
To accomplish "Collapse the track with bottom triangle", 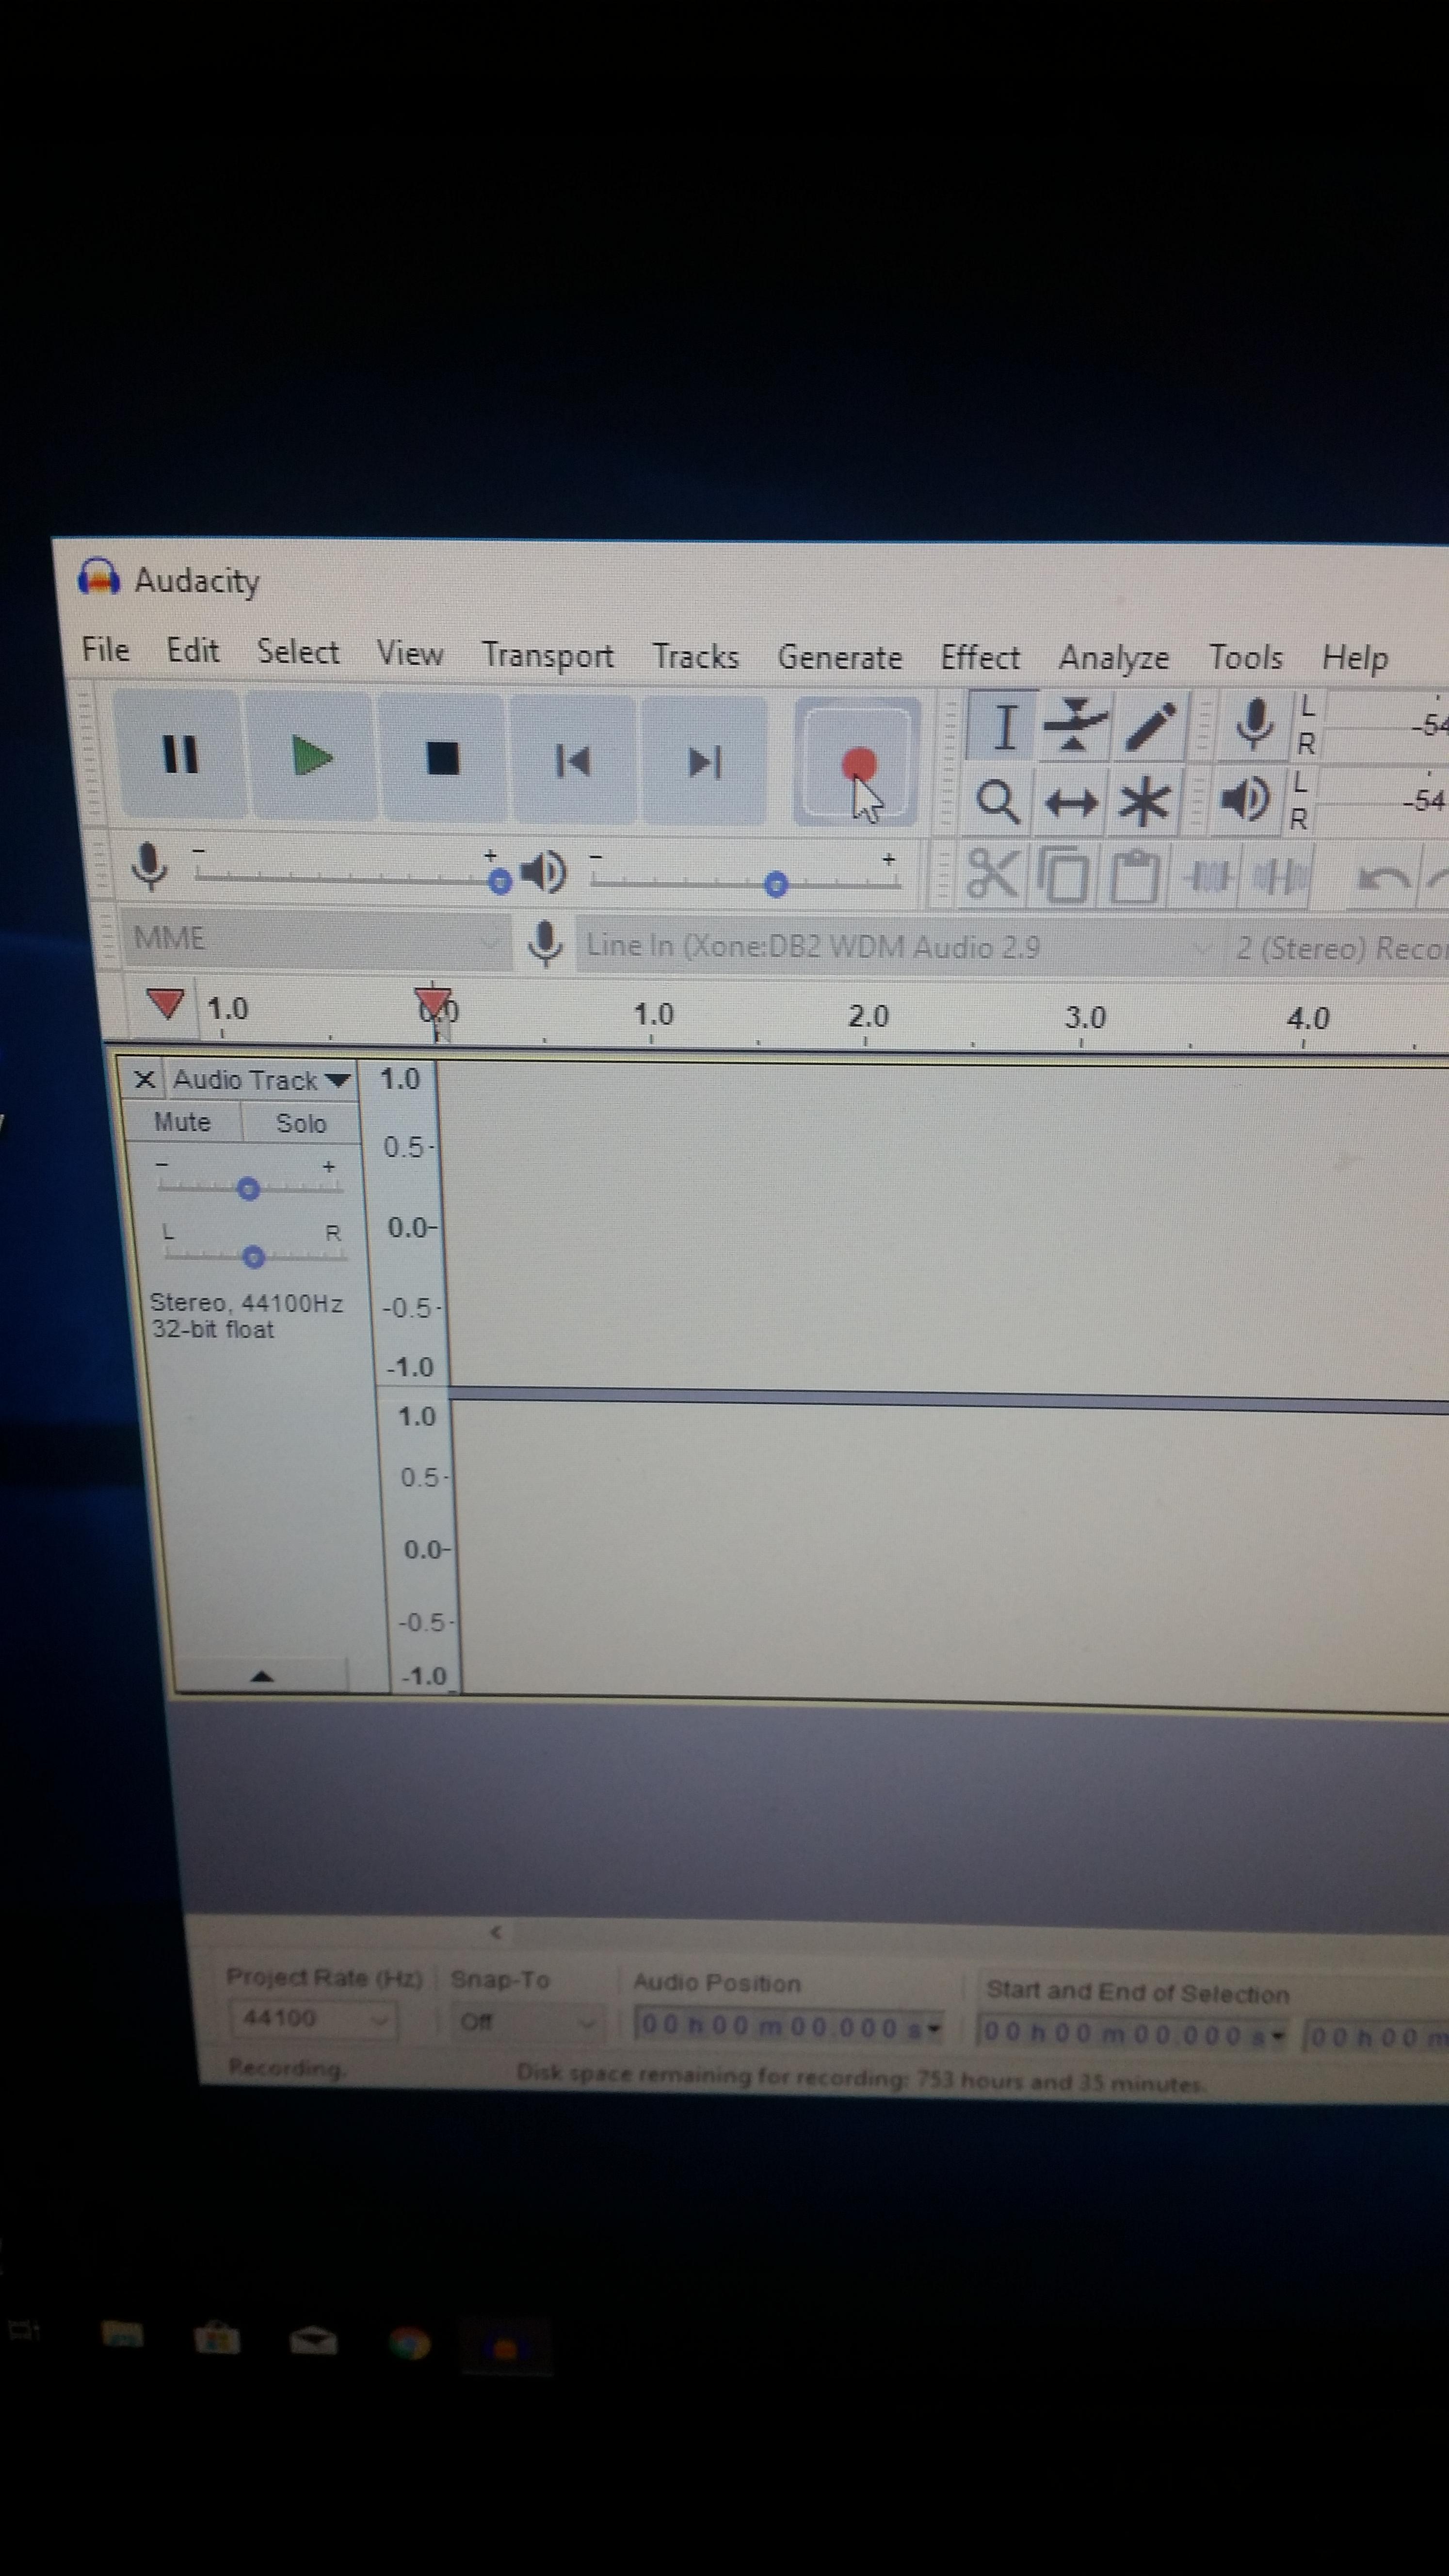I will [x=262, y=1677].
